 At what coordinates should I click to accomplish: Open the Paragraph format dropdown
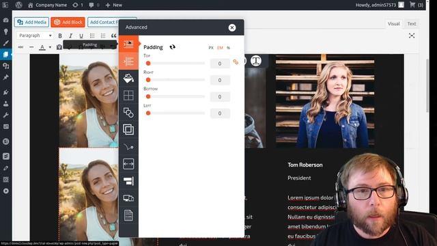[35, 36]
